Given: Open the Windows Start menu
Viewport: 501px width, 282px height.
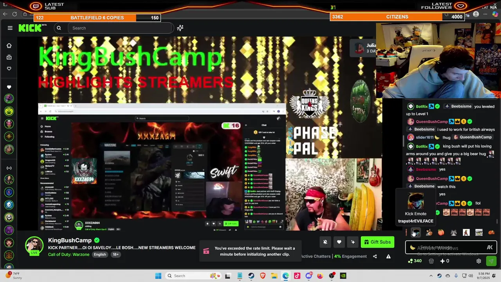Looking at the screenshot, I should tap(158, 276).
